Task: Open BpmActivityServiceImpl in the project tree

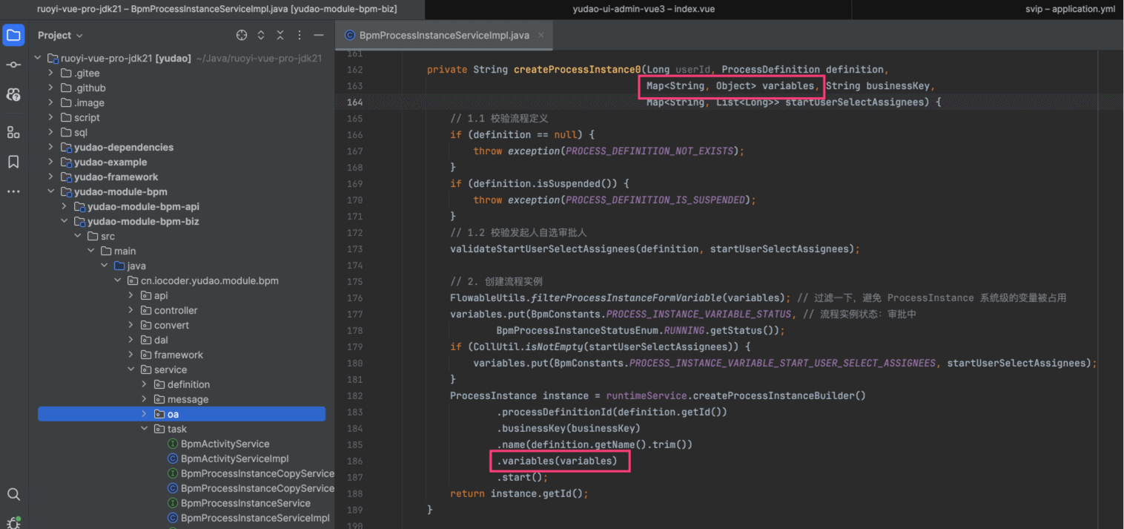Action: [234, 459]
